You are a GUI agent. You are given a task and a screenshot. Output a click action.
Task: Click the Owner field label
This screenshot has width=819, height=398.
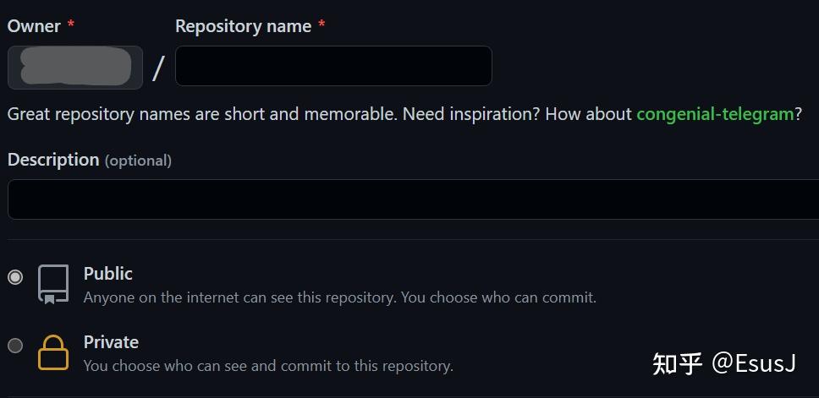click(x=34, y=26)
